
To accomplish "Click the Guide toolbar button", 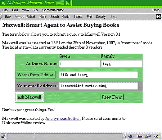I will coord(66,17).
